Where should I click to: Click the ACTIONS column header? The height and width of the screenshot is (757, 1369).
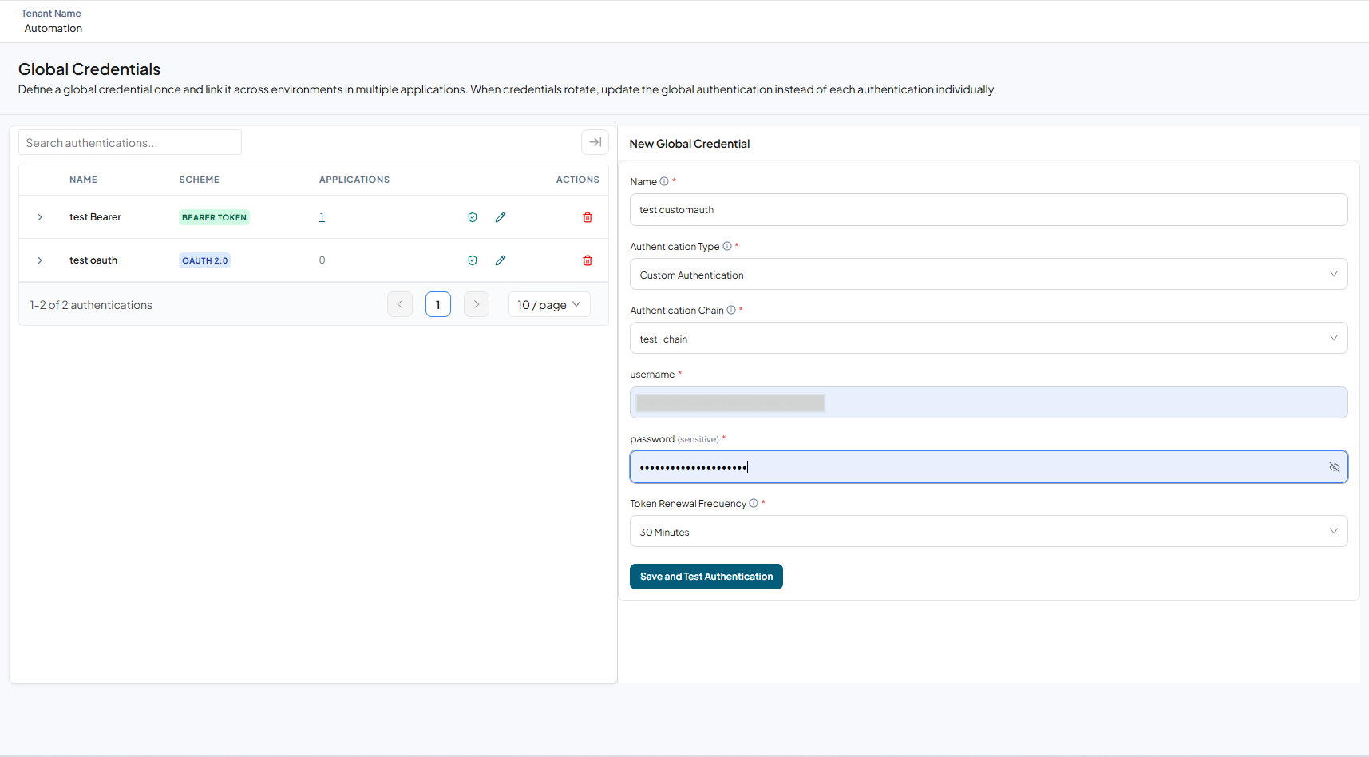coord(577,180)
